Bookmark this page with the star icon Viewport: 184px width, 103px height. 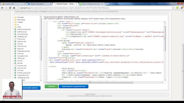(x=173, y=8)
